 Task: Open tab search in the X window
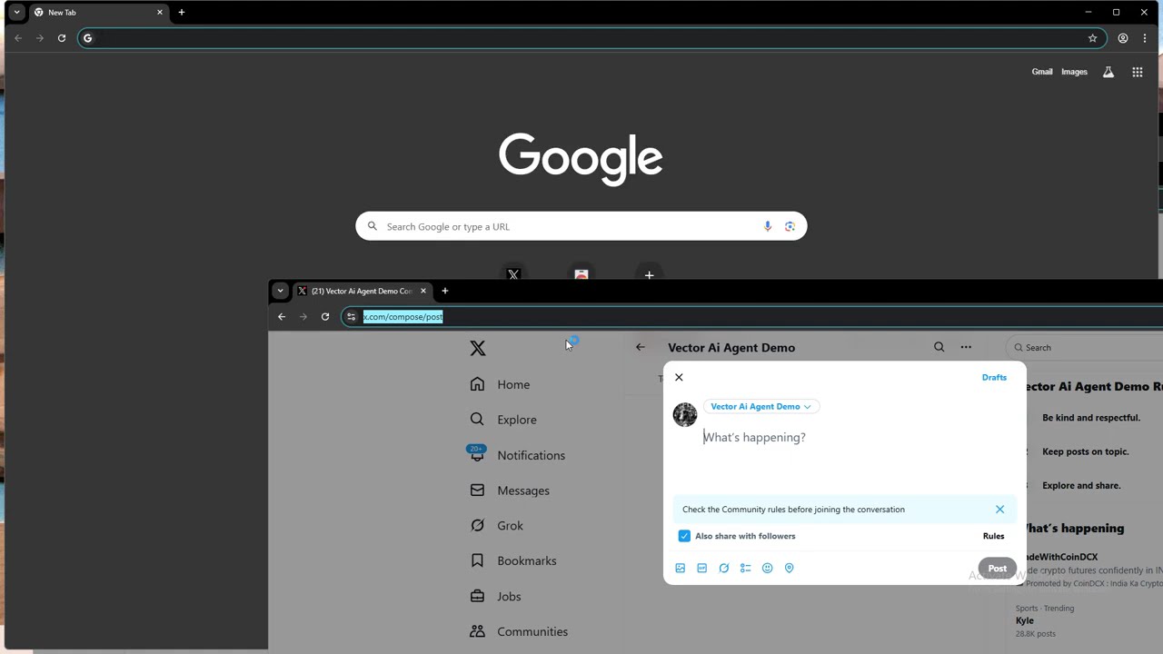[280, 291]
